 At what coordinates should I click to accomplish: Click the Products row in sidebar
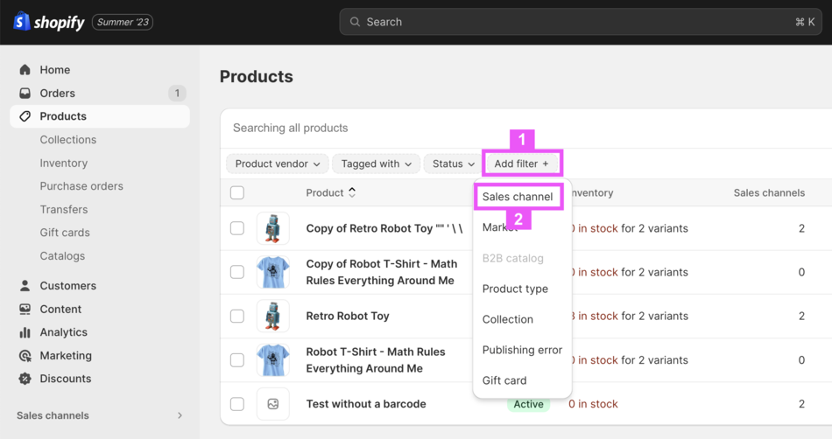pos(100,116)
